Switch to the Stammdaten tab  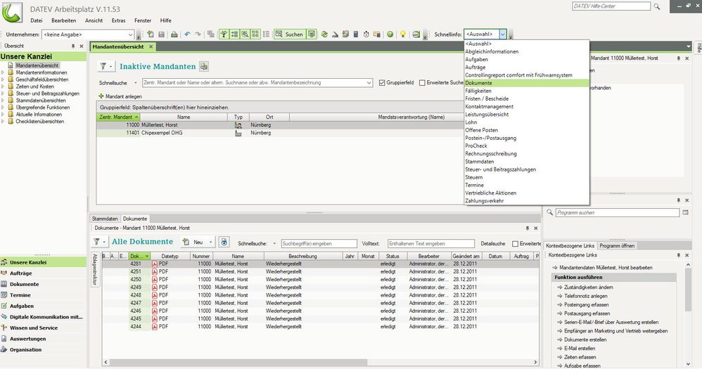tap(105, 219)
